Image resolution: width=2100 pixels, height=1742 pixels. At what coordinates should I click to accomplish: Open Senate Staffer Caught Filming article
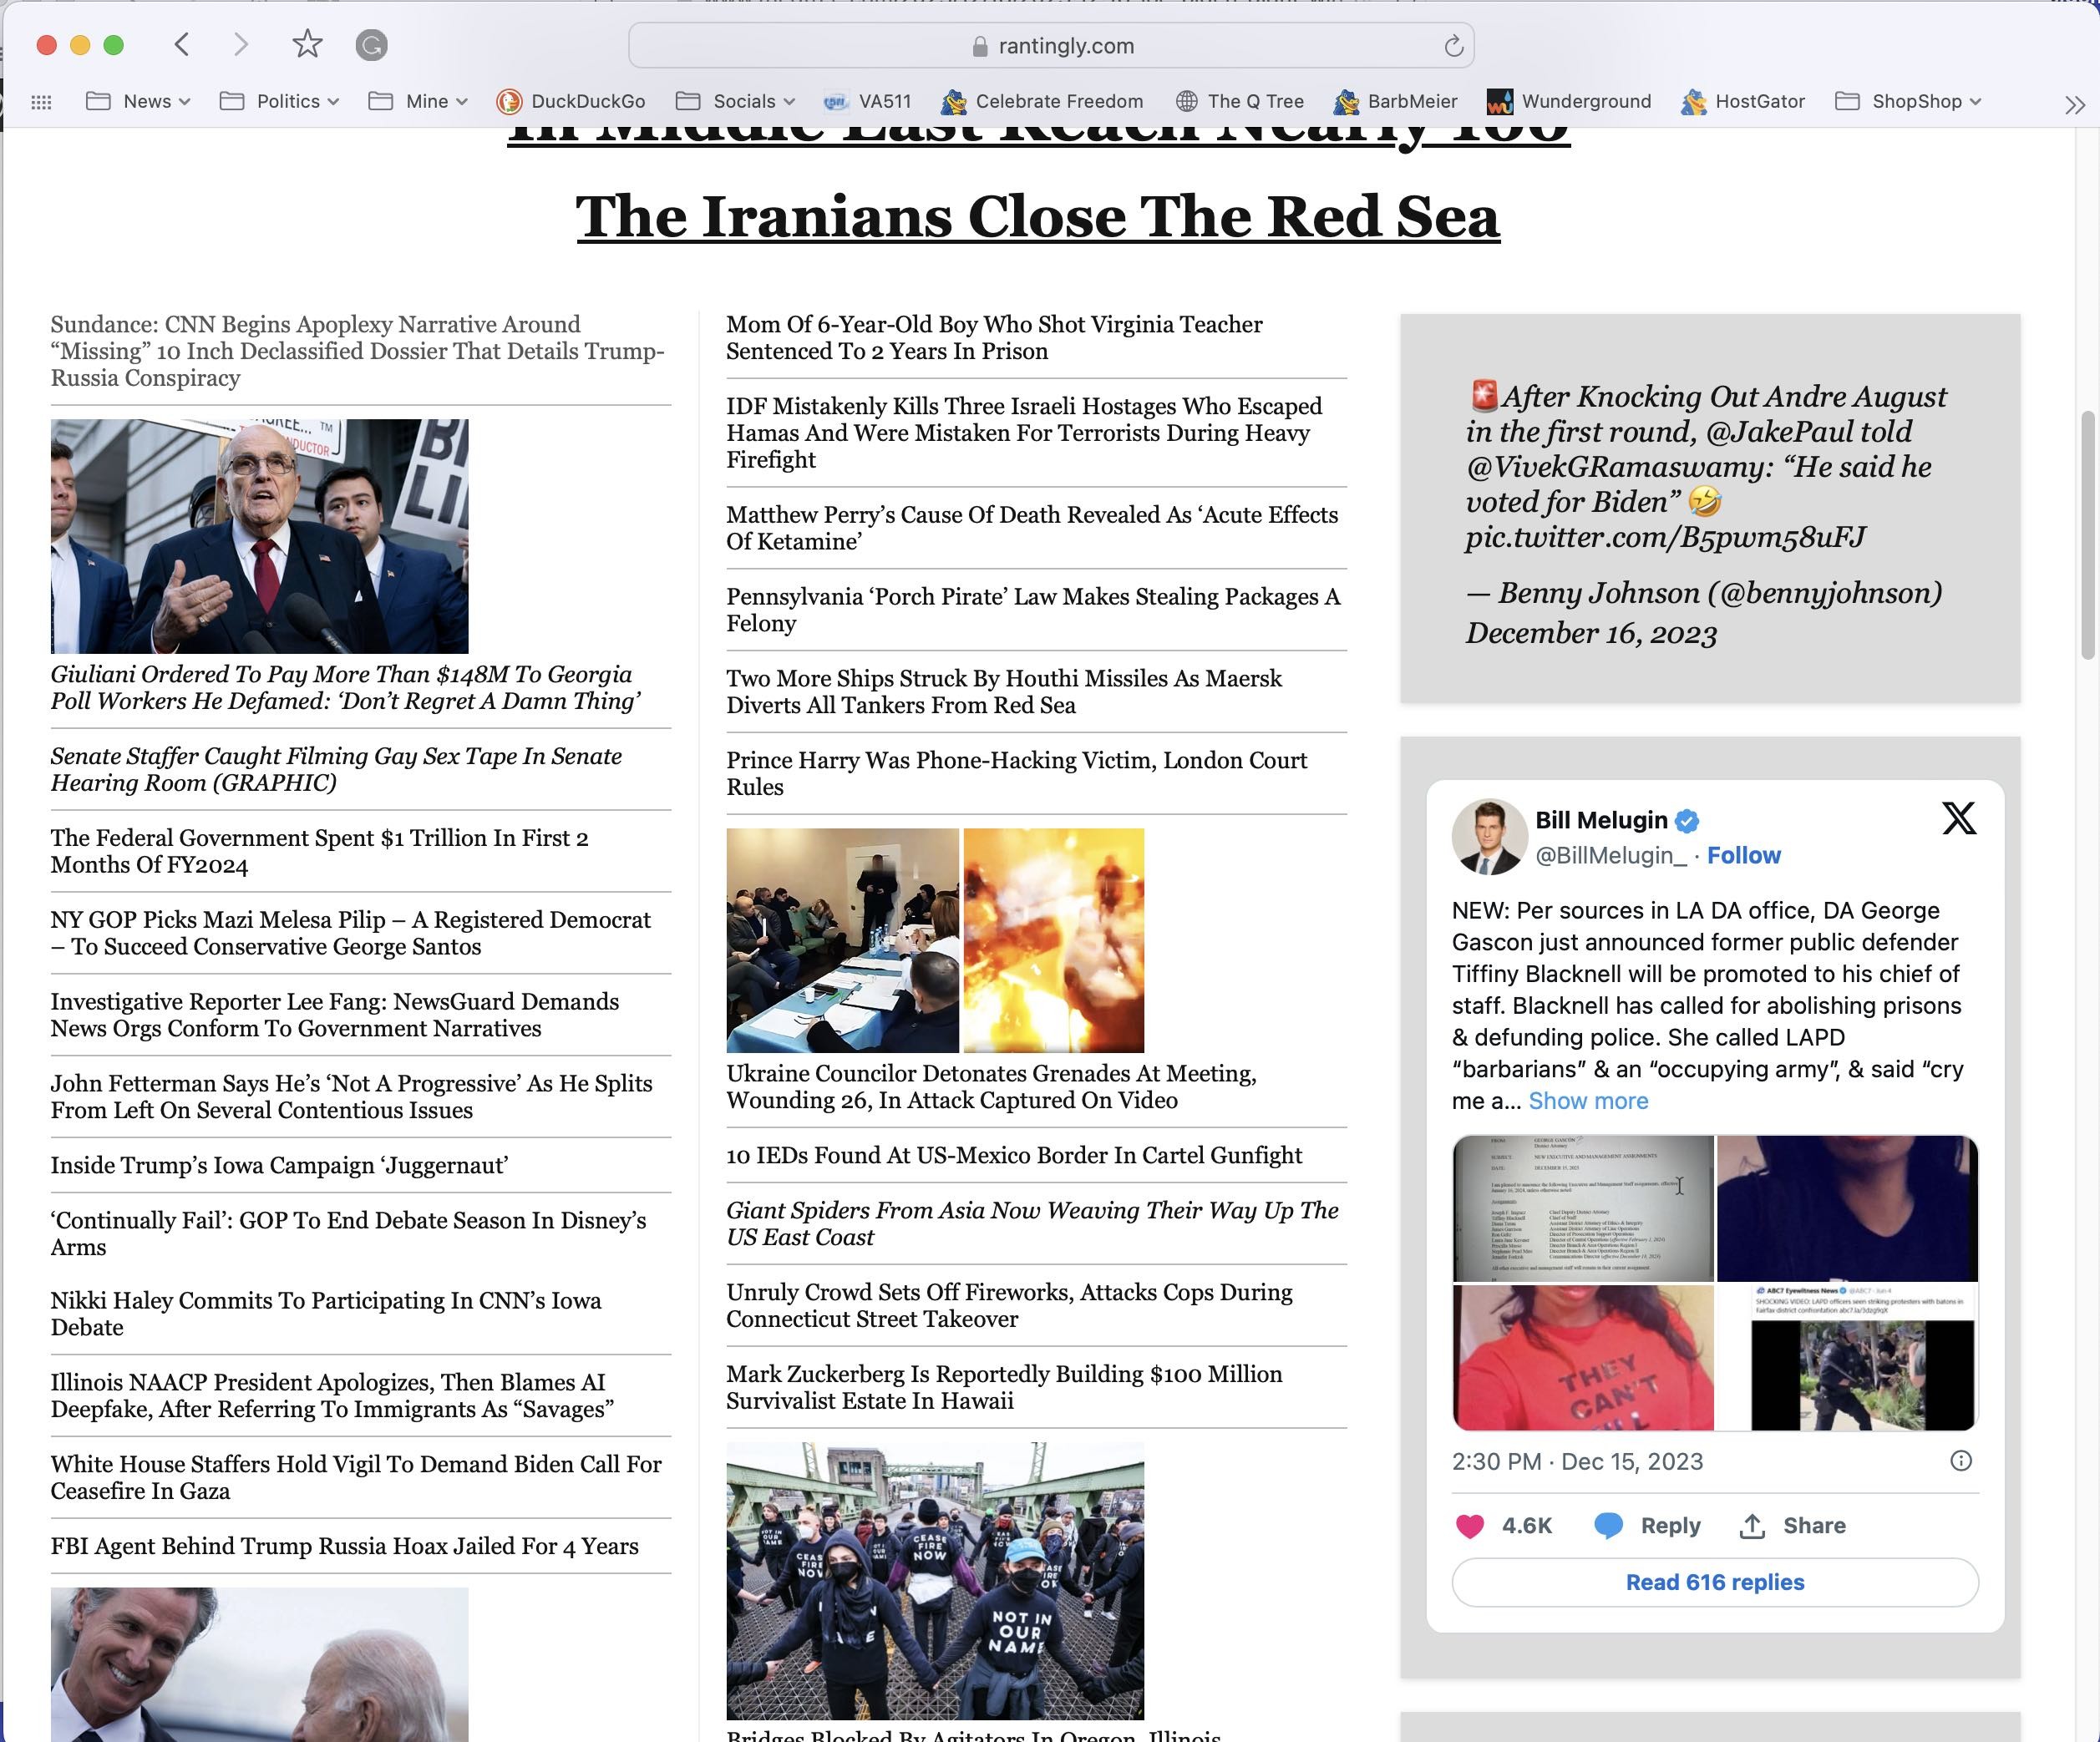click(336, 769)
